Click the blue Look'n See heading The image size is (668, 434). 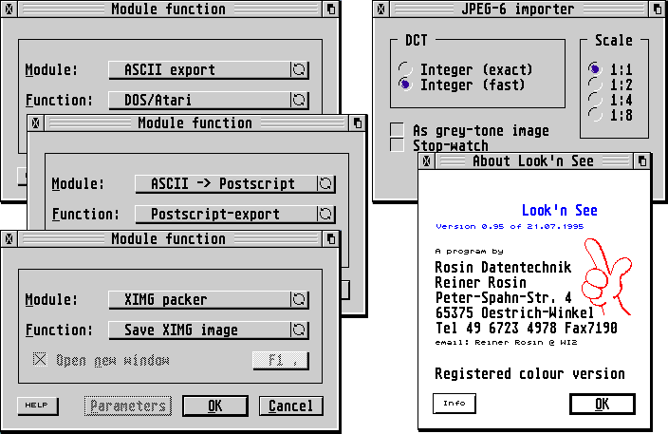click(x=560, y=210)
